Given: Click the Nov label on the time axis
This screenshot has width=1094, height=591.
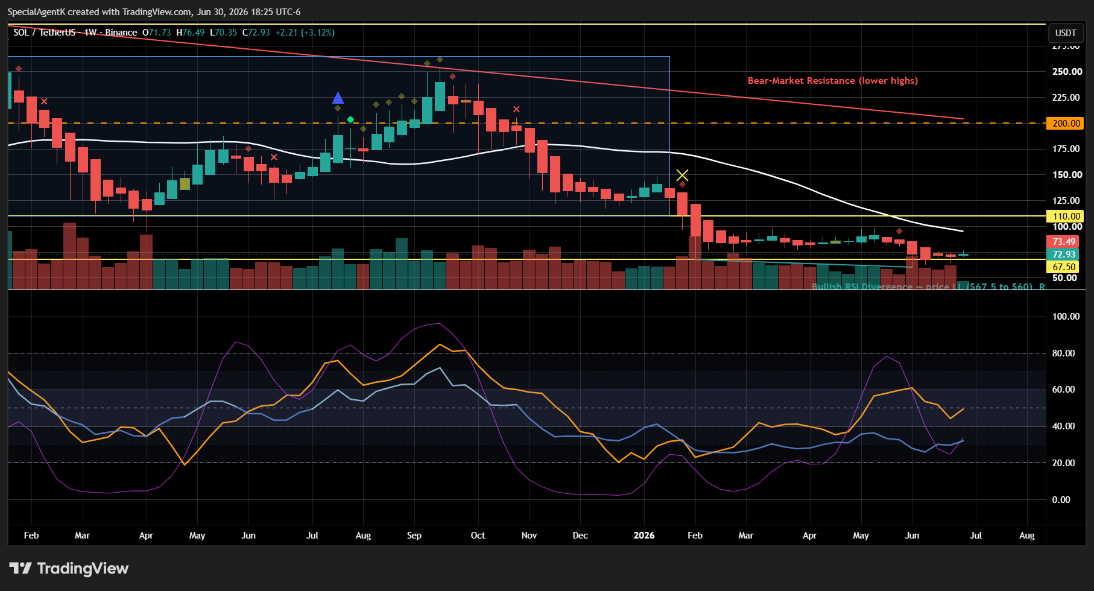Looking at the screenshot, I should click(x=529, y=536).
